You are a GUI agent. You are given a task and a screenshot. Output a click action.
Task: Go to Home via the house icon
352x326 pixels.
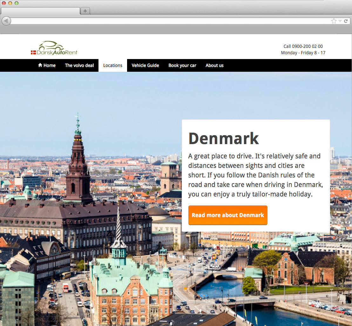[40, 65]
